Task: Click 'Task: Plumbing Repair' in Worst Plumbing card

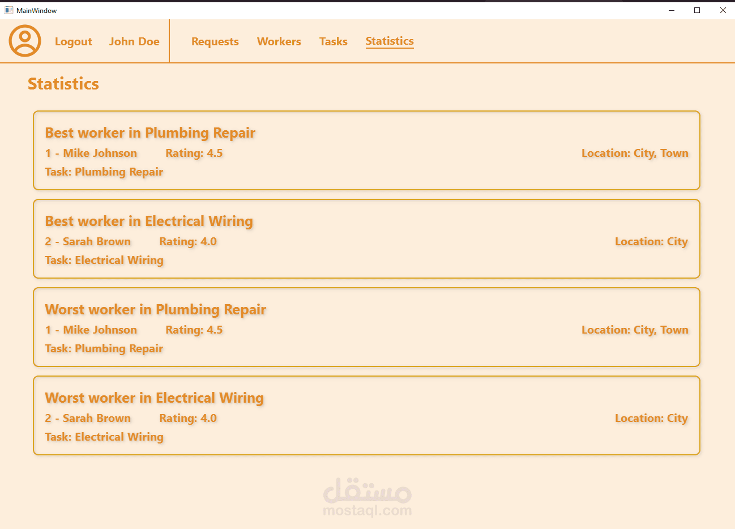Action: pyautogui.click(x=104, y=348)
